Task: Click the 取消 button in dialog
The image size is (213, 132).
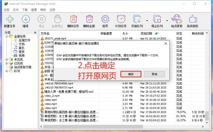Action: pyautogui.click(x=154, y=74)
